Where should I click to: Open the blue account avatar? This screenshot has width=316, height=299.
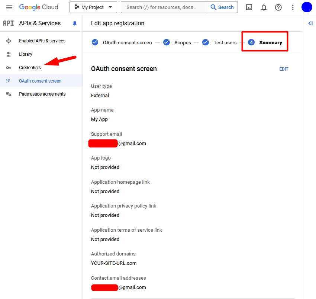click(307, 7)
